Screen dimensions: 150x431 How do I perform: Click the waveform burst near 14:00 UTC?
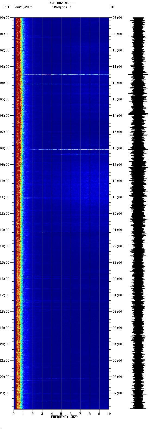(x=138, y=114)
